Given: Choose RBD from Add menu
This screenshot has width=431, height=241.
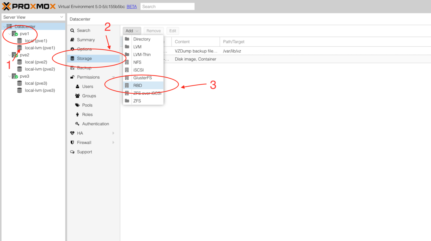Looking at the screenshot, I should [143, 85].
